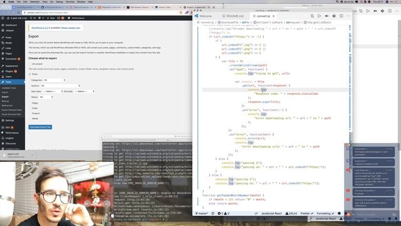Click the Formatting status bar item
401x226 pixels.
tap(325, 213)
